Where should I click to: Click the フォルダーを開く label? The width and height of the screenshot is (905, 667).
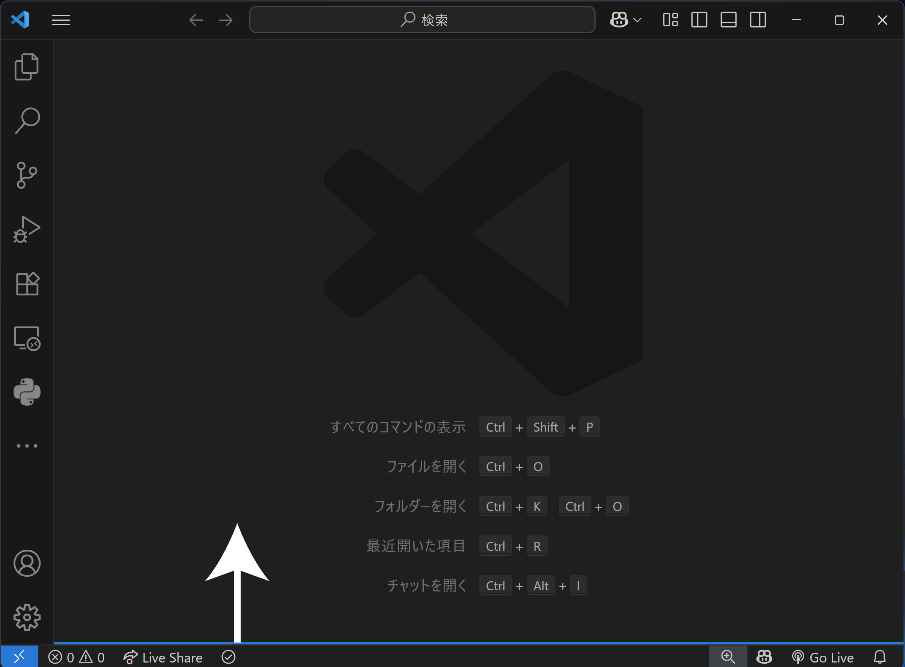click(x=421, y=506)
